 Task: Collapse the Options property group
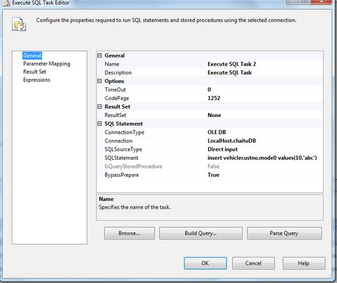[100, 81]
